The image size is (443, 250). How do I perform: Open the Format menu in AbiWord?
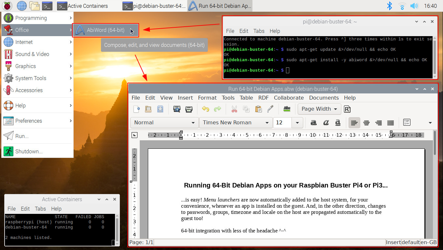tap(207, 98)
